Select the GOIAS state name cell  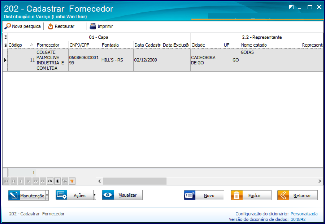click(271, 60)
